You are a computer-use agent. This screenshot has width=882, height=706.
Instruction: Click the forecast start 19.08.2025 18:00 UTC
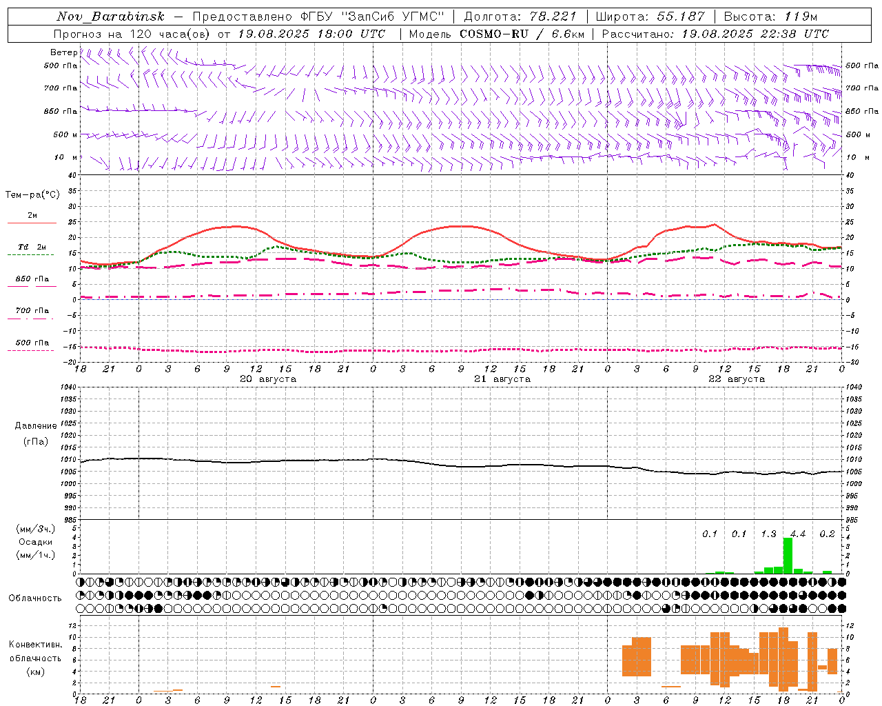[x=311, y=34]
